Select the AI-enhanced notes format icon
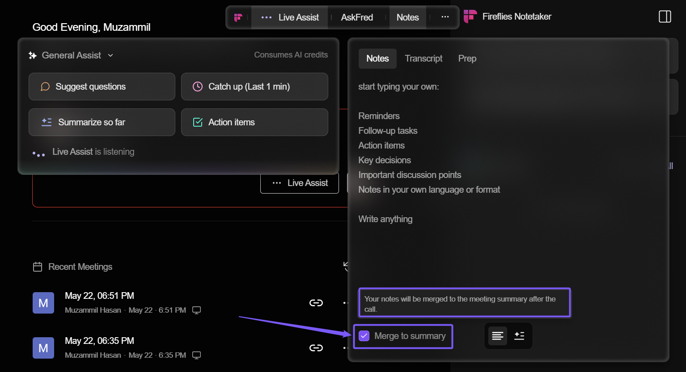The height and width of the screenshot is (372, 686). tap(519, 336)
